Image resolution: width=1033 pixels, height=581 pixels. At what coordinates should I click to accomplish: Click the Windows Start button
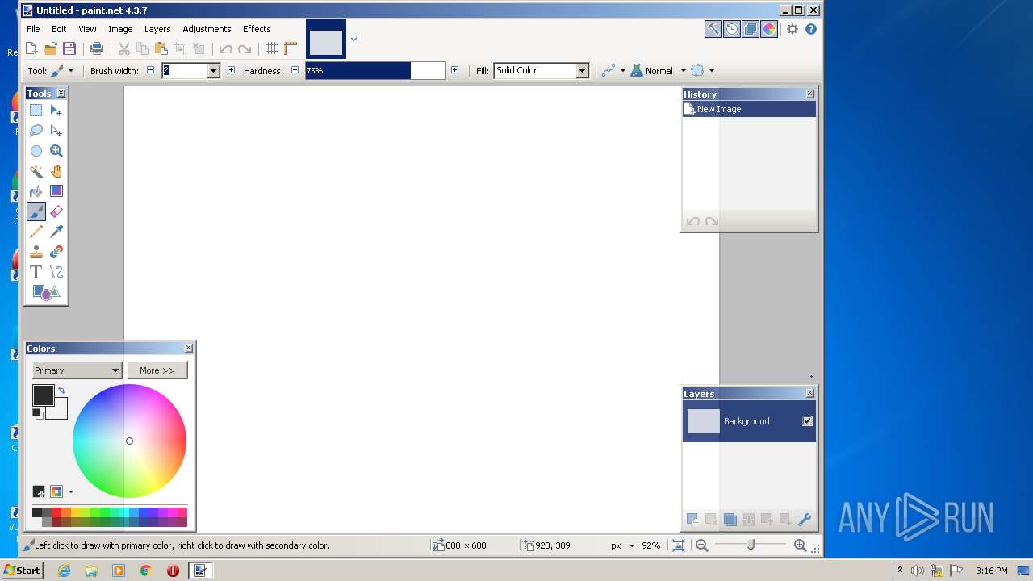tap(22, 571)
